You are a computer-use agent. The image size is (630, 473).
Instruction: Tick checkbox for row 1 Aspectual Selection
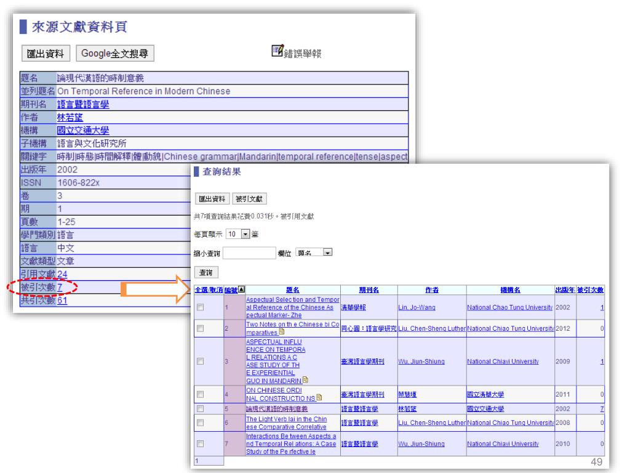(200, 307)
